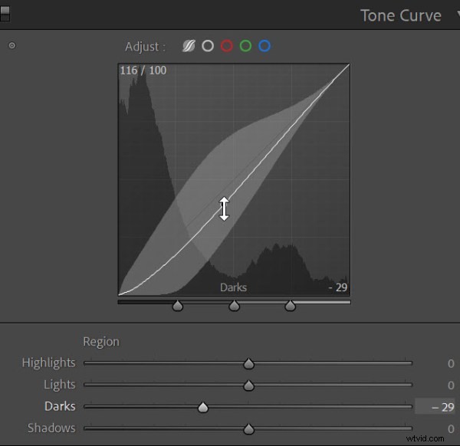Select the parametric curve adjust icon
The height and width of the screenshot is (446, 460).
pyautogui.click(x=189, y=46)
